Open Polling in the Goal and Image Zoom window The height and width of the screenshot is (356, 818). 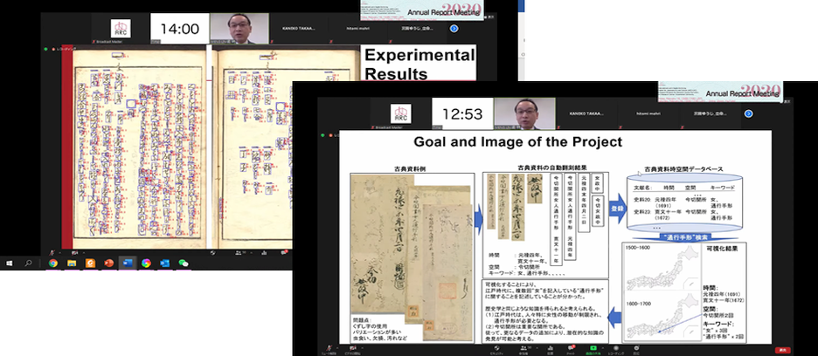[x=551, y=349]
